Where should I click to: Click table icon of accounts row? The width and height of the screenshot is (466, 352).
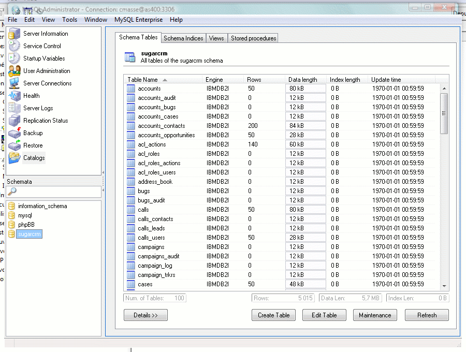(x=131, y=89)
